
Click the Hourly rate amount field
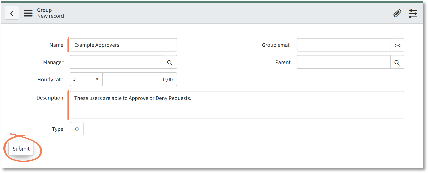coord(140,79)
